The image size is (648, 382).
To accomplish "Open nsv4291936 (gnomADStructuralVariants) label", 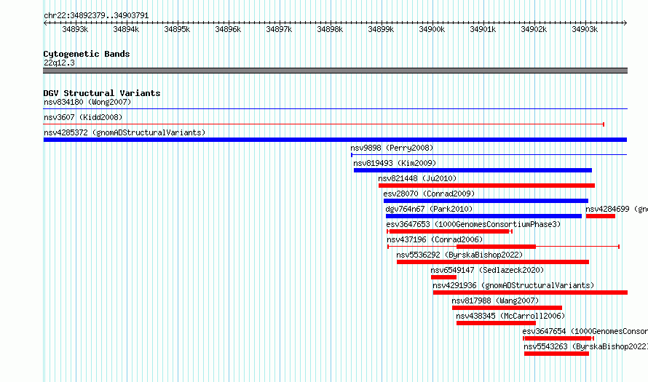I will [513, 285].
